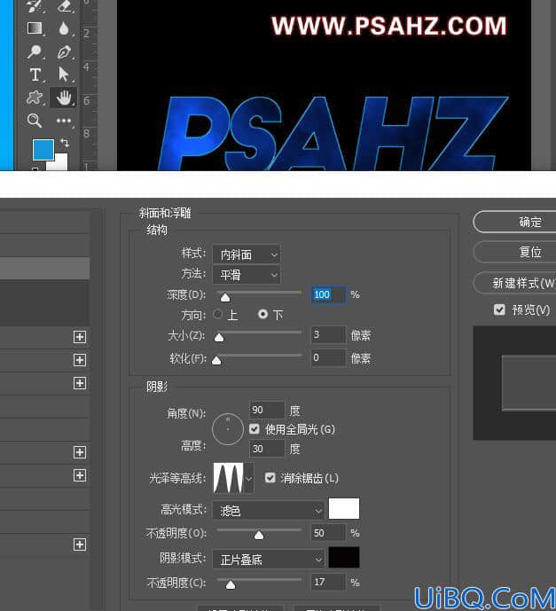This screenshot has height=611, width=556.
Task: Select the Dodge tool
Action: tap(35, 51)
